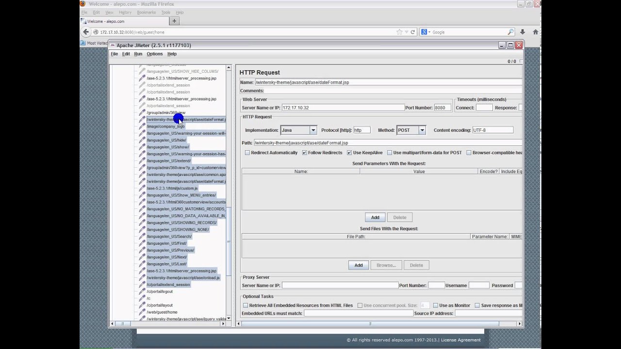
Task: Open a new Firefox tab with the plus button
Action: pos(174,21)
